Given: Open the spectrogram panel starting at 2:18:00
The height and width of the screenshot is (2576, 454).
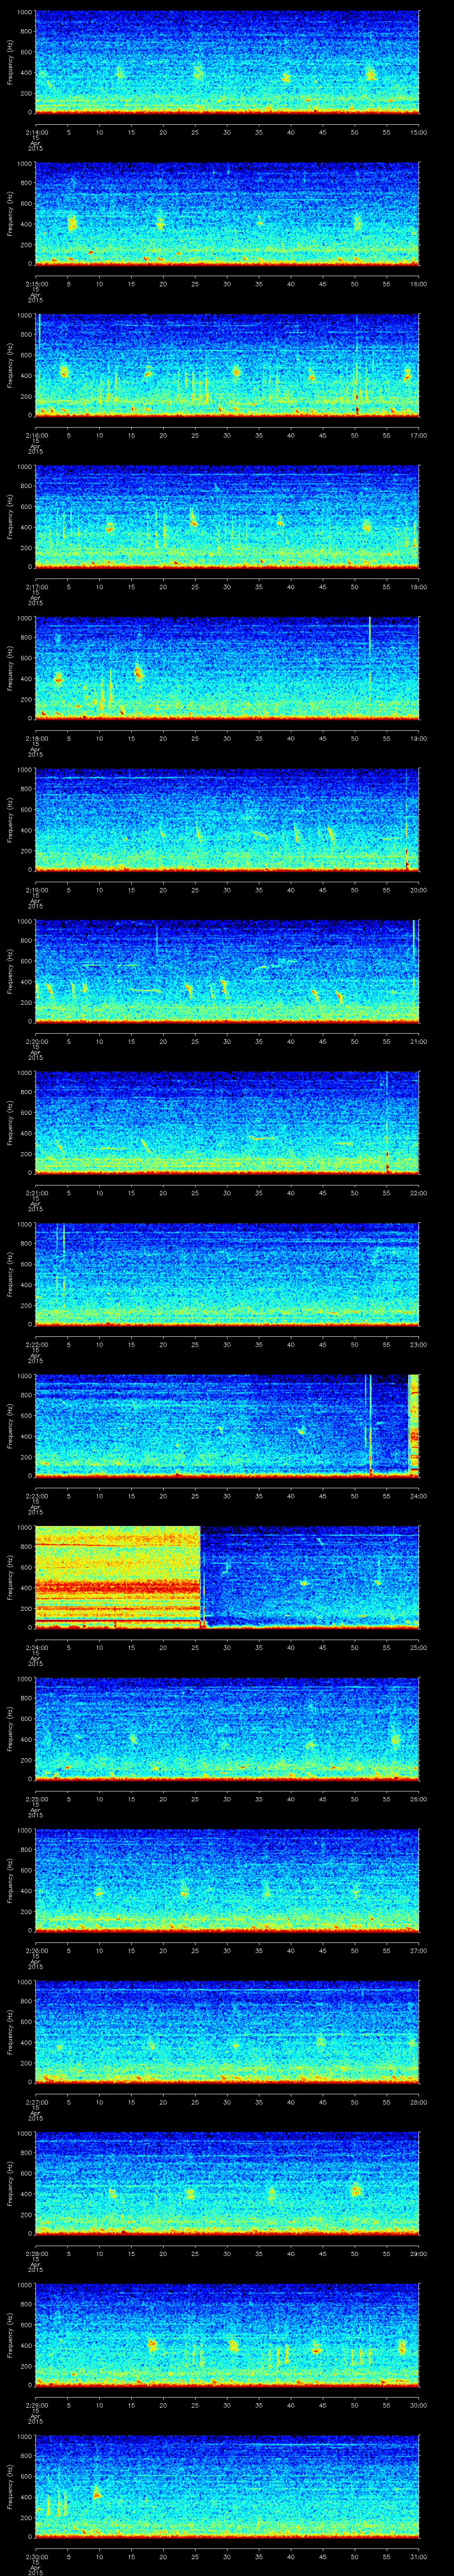Looking at the screenshot, I should (227, 668).
